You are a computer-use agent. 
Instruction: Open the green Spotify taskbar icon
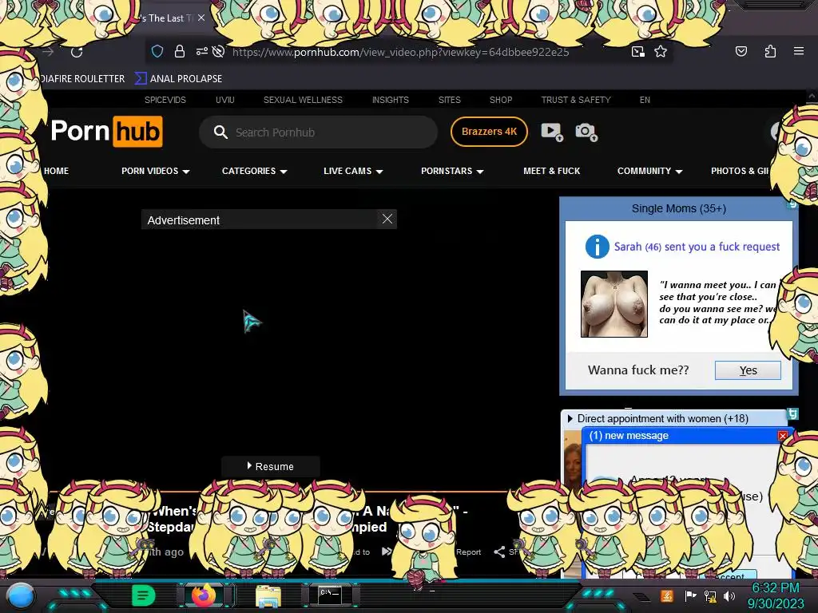[x=144, y=595]
